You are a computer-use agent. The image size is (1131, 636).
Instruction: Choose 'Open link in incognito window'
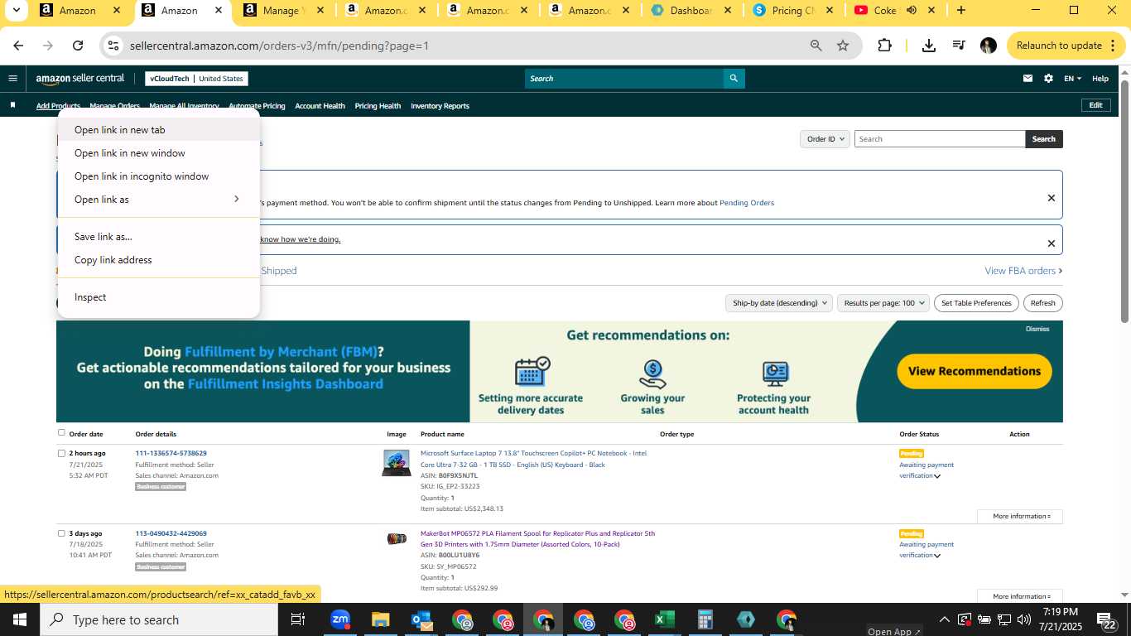pyautogui.click(x=159, y=176)
